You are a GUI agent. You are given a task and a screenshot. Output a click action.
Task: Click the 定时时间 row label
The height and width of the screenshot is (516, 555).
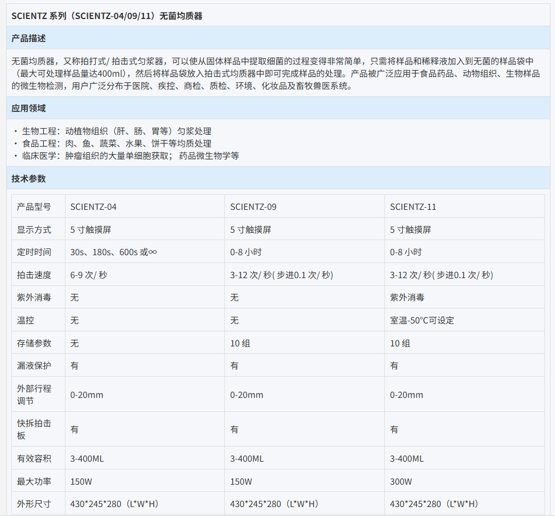coord(34,252)
